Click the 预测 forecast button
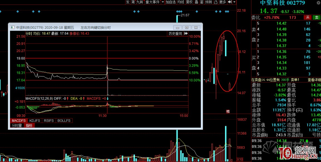The height and width of the screenshot is (162, 321). coord(209,2)
